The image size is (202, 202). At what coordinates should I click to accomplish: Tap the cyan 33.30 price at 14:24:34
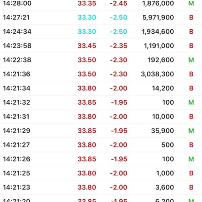[87, 32]
